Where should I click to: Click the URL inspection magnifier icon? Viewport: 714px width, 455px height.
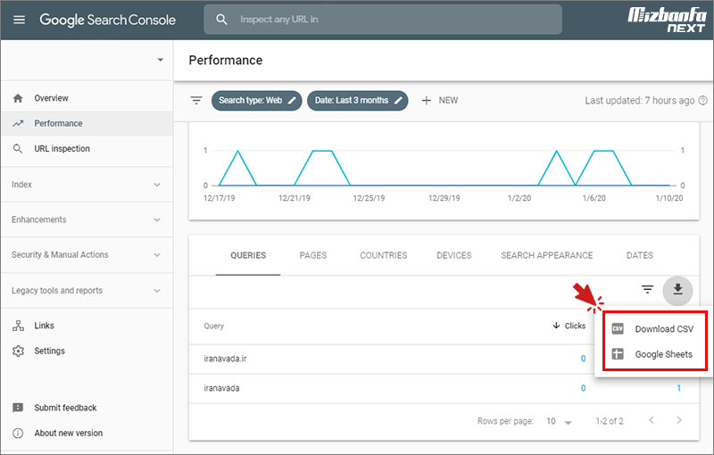click(x=18, y=149)
